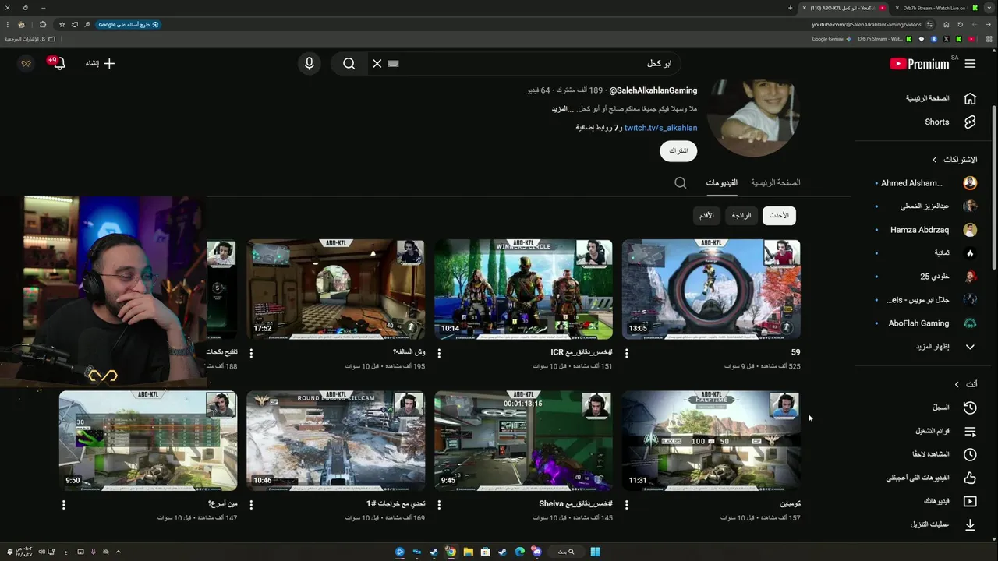Open options menu for the Sheiva video

(x=439, y=505)
